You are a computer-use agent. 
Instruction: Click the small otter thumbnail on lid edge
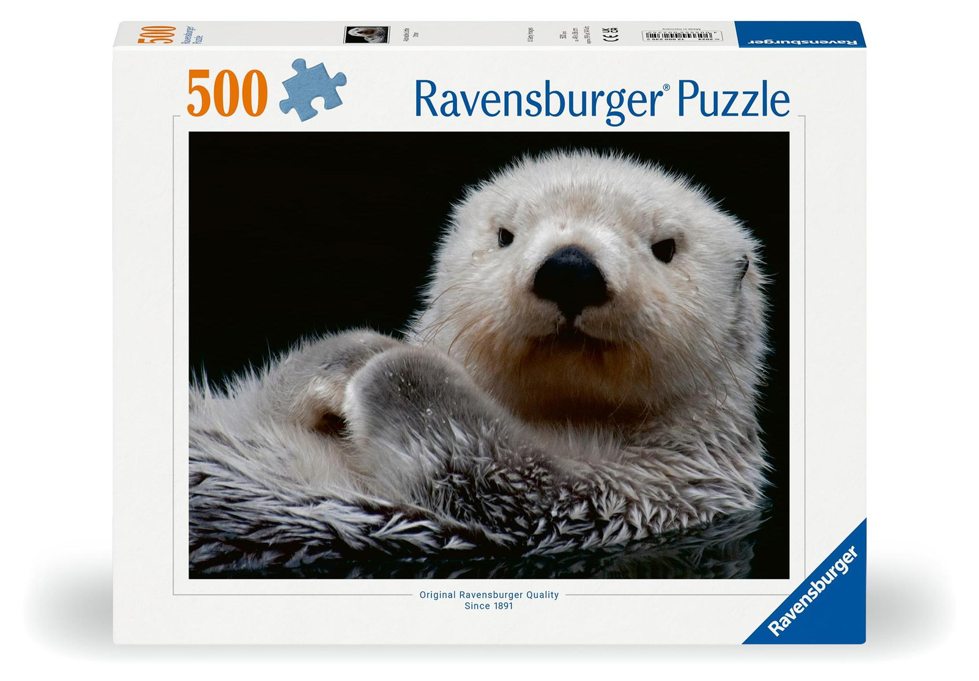tap(367, 34)
